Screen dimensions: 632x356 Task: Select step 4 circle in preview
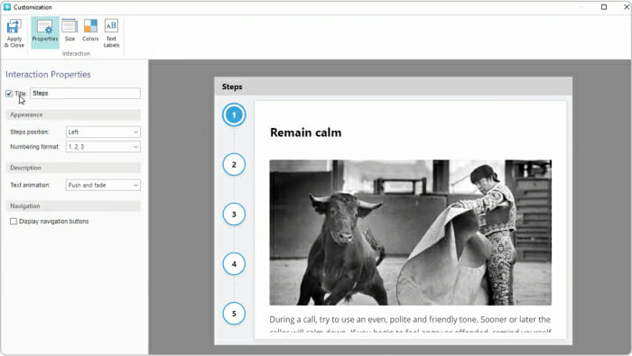coord(234,264)
